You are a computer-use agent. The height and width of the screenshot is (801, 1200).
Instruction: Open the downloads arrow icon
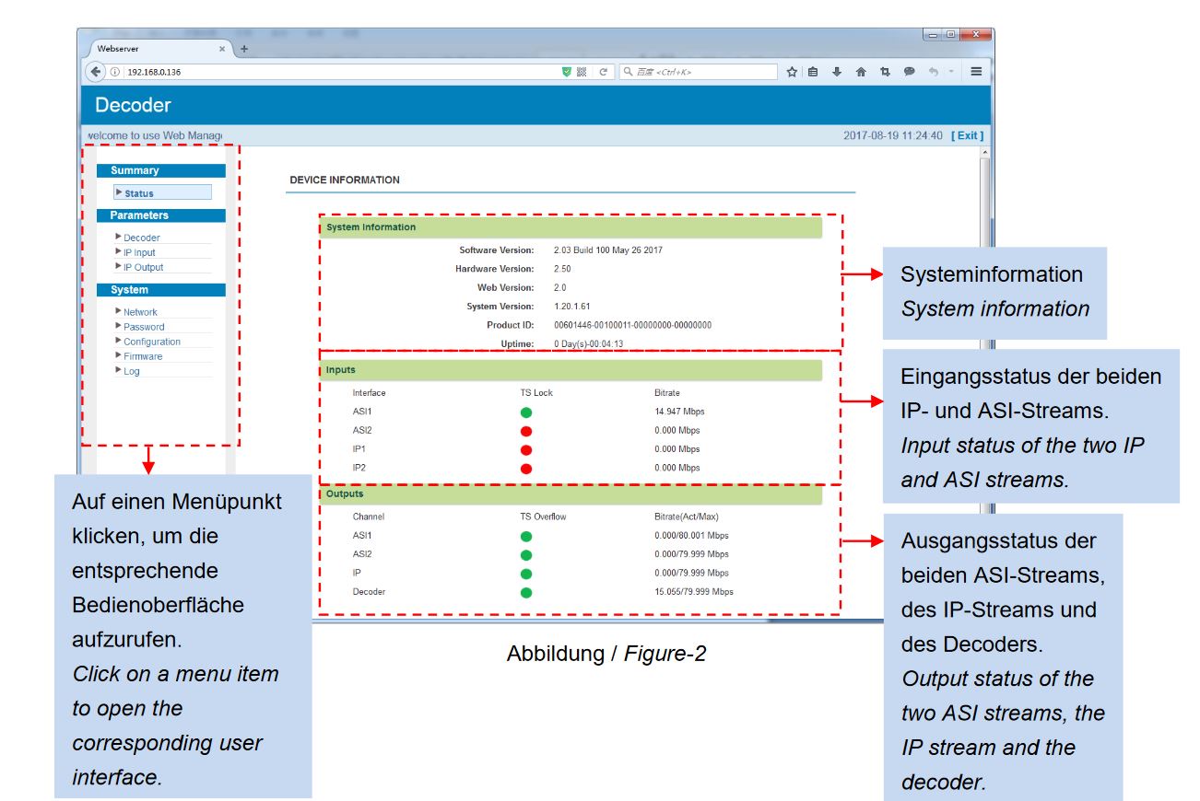coord(837,72)
